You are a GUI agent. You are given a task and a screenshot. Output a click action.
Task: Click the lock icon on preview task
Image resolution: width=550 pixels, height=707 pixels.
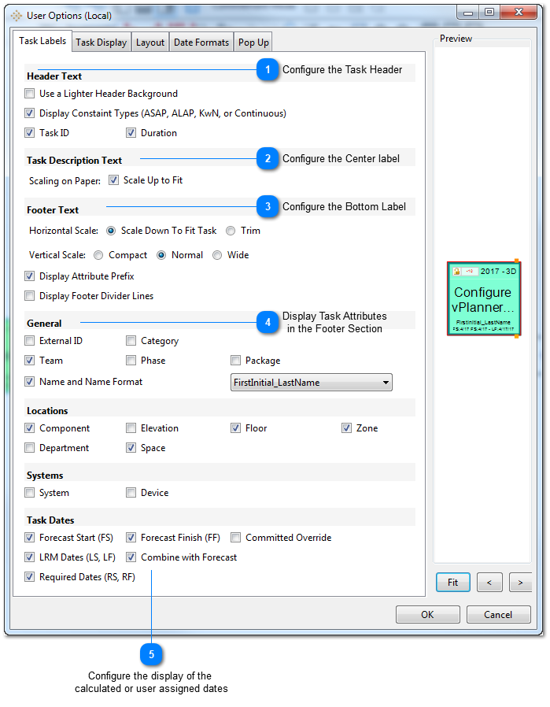[456, 272]
